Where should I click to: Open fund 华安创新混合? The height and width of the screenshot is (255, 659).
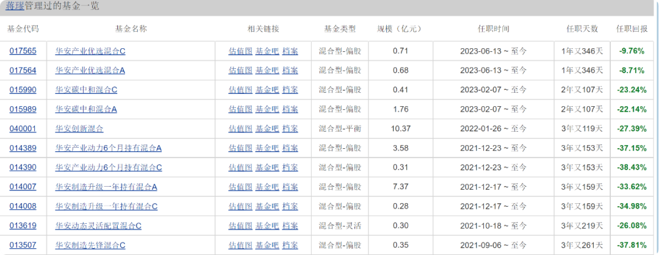tap(79, 129)
